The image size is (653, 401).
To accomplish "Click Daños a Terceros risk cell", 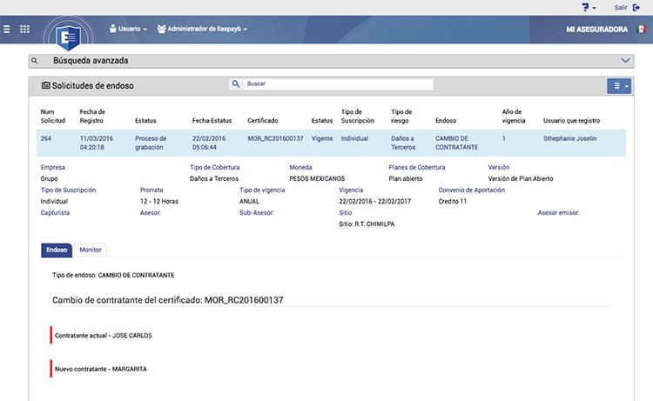I will point(403,143).
